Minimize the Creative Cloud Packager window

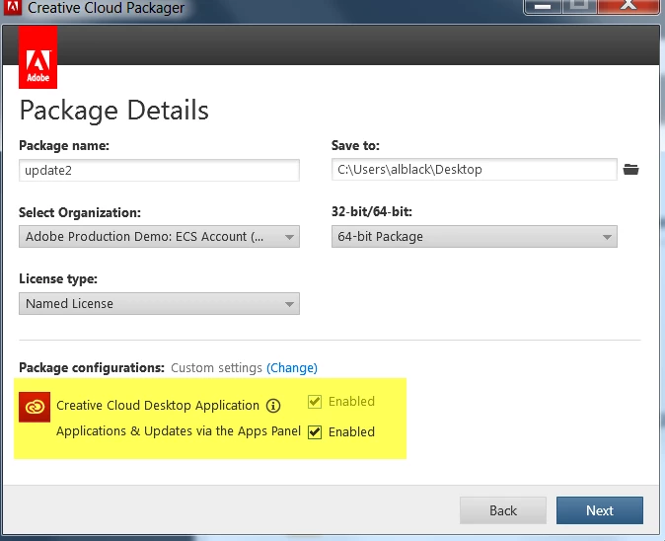click(x=543, y=6)
